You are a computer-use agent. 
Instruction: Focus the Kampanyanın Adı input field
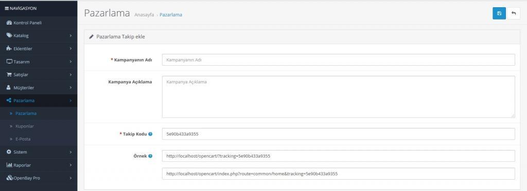point(339,60)
